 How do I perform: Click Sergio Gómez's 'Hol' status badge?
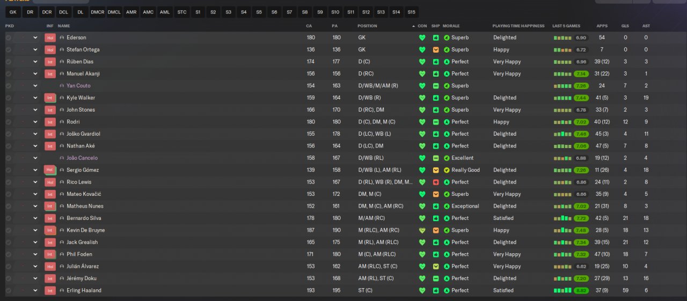50,170
